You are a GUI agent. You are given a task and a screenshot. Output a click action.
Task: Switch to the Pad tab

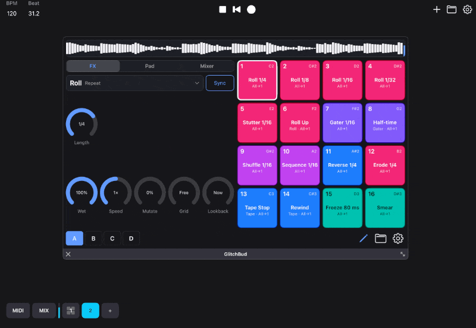tap(150, 66)
